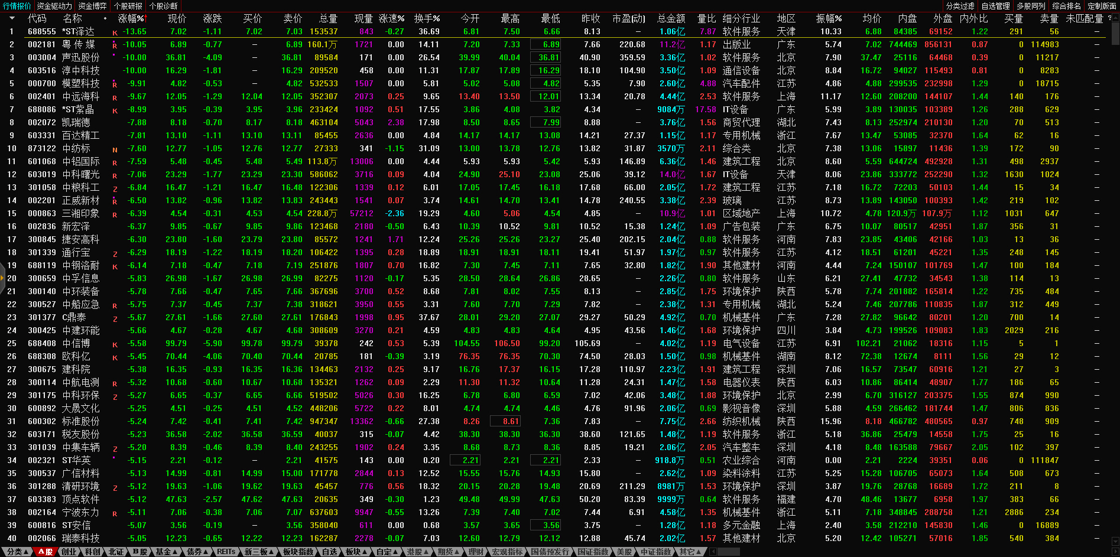Open the 个股诊断 tab

click(x=163, y=6)
